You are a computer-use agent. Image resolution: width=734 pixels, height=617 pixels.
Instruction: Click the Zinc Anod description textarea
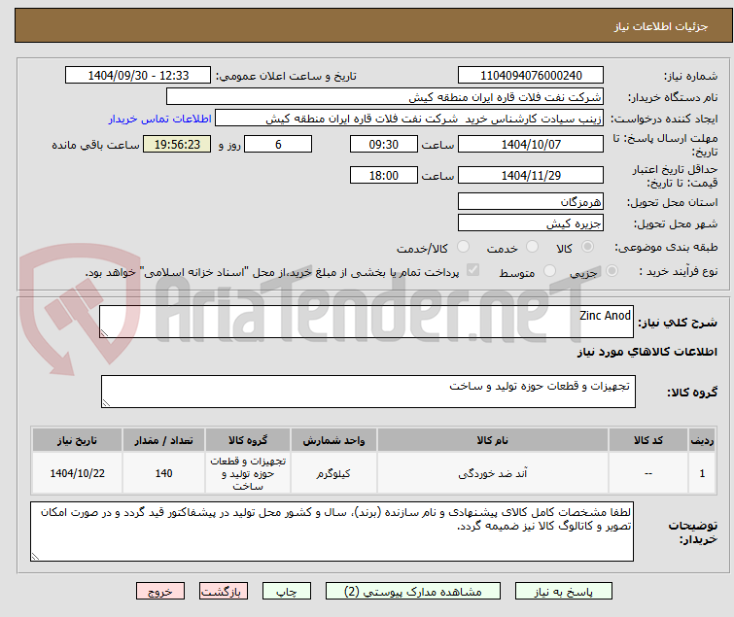point(367,322)
